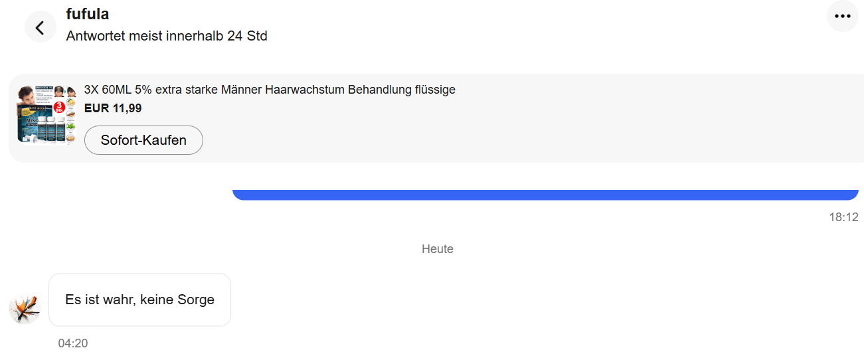Select the "Es ist wahr, keine Sorge" message

coord(139,300)
